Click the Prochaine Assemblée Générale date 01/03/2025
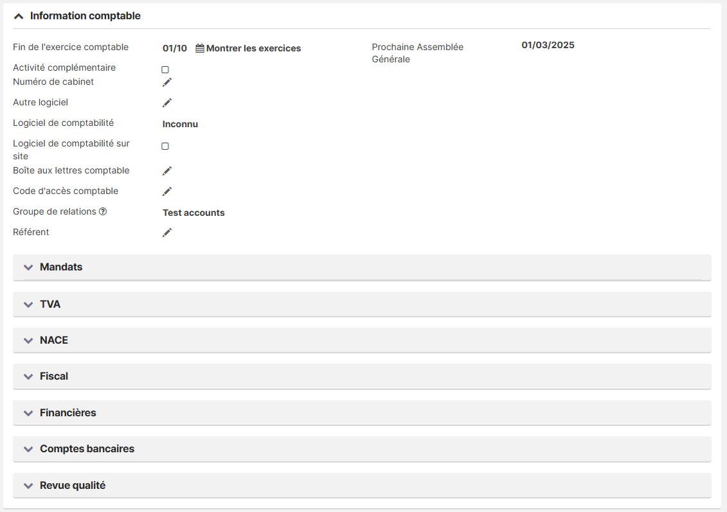This screenshot has height=512, width=727. (x=548, y=45)
